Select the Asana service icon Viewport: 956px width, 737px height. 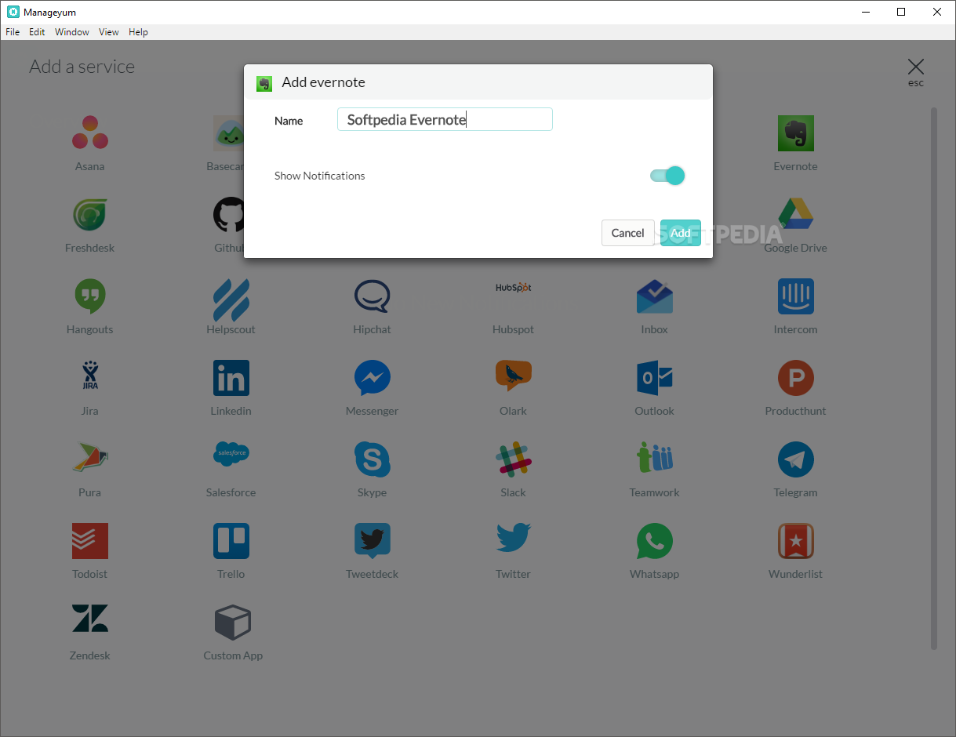point(90,133)
